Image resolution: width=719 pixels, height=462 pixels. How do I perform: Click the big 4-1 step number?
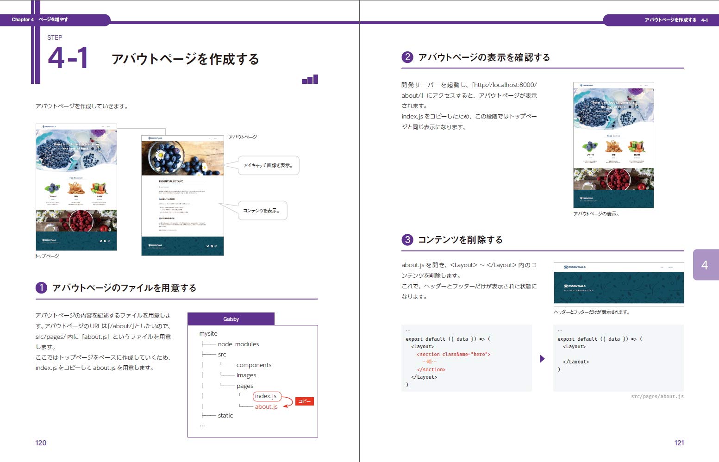point(69,58)
